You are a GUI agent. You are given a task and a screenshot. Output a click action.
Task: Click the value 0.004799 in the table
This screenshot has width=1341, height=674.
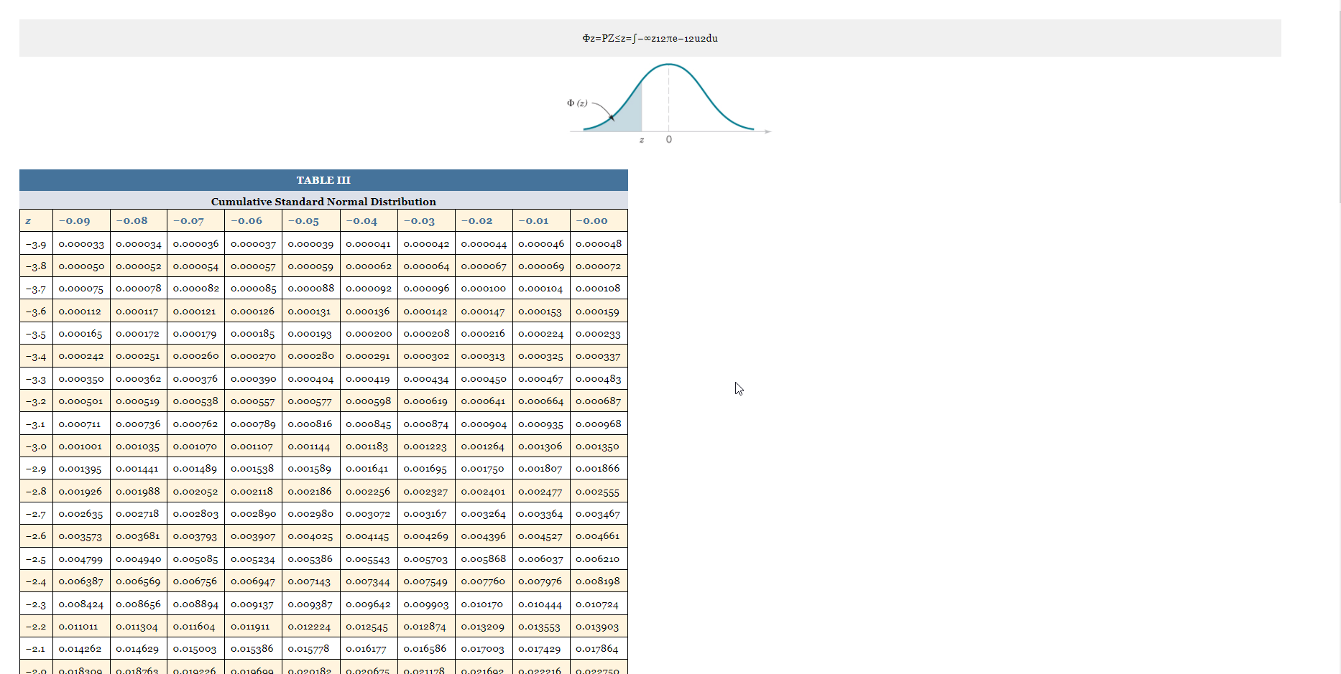[x=80, y=558]
